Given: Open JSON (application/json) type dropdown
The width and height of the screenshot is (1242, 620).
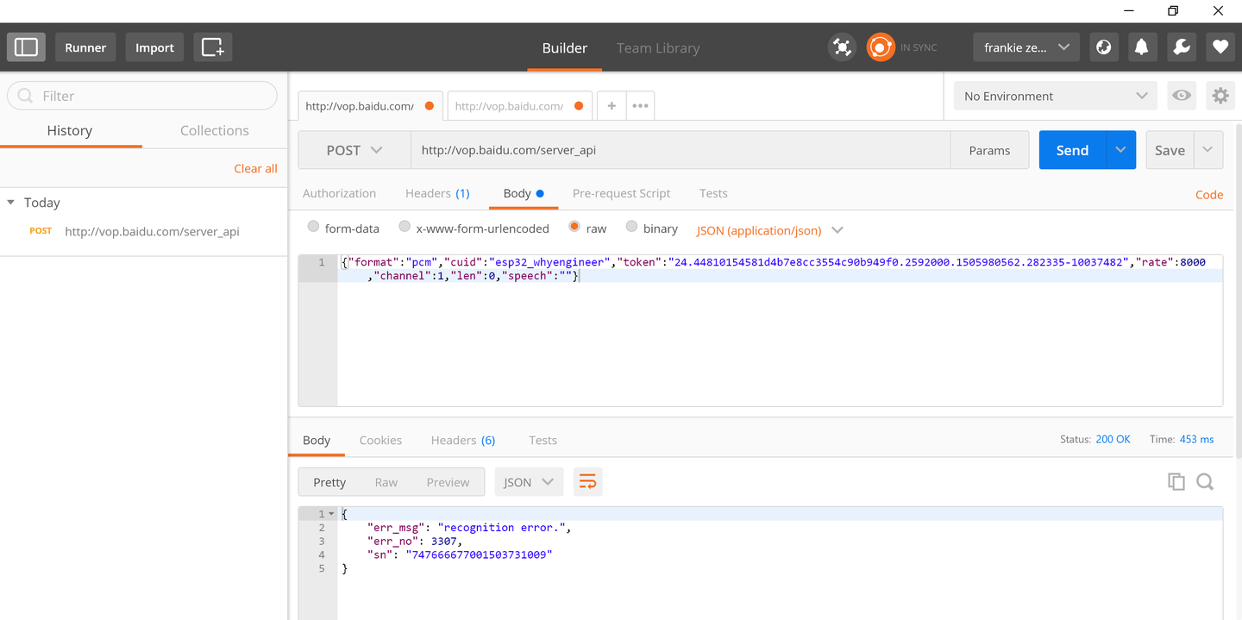Looking at the screenshot, I should pyautogui.click(x=769, y=230).
